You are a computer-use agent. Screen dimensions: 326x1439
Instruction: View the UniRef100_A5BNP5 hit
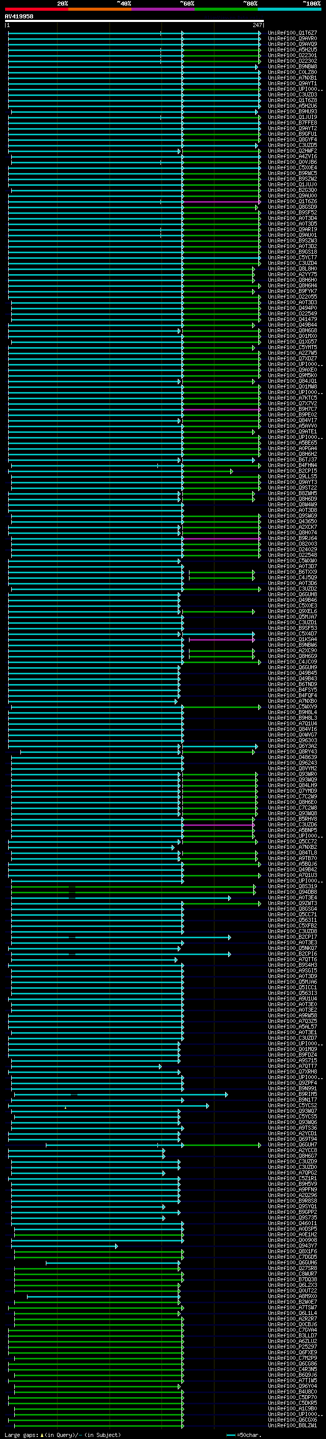tap(292, 830)
